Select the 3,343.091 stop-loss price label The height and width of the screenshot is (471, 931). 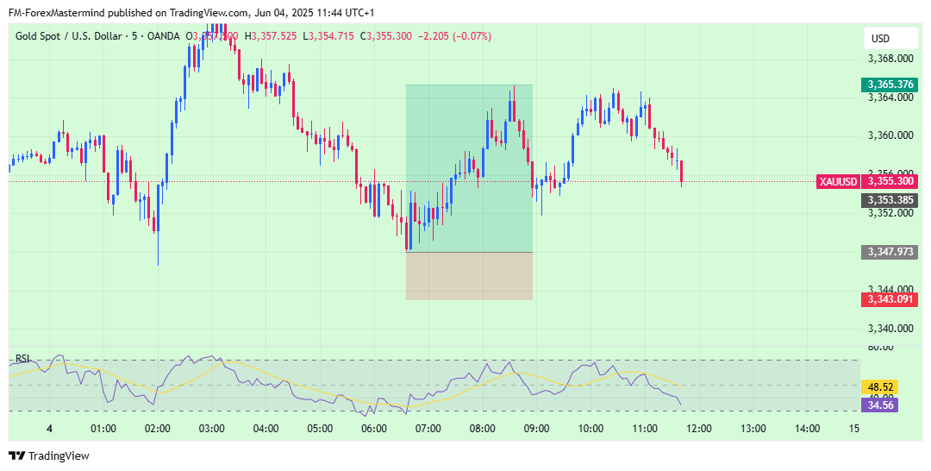pyautogui.click(x=889, y=299)
